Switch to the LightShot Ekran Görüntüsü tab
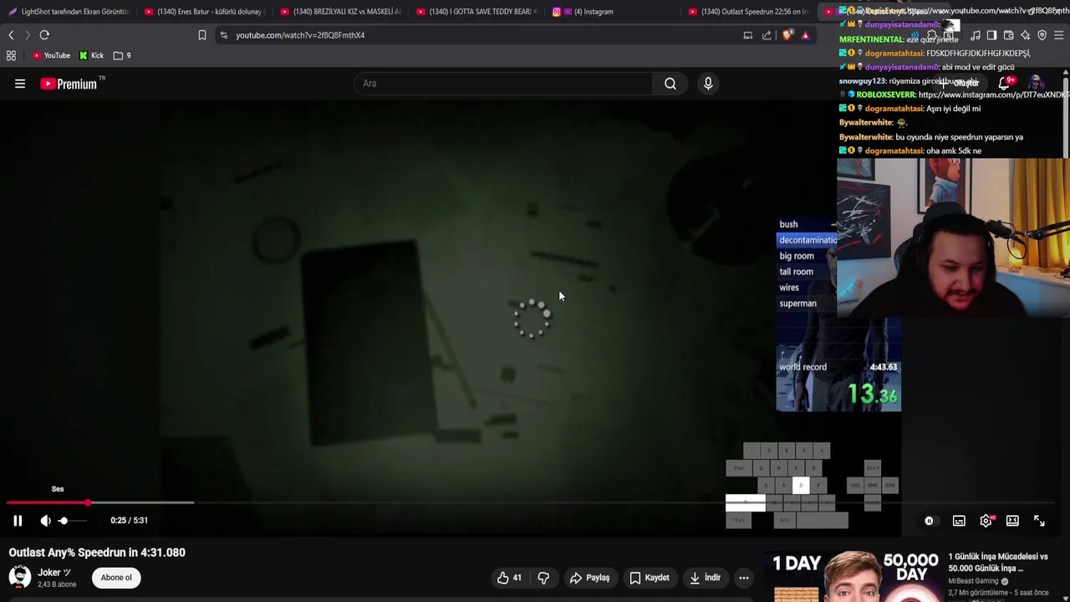This screenshot has width=1070, height=602. 69,12
